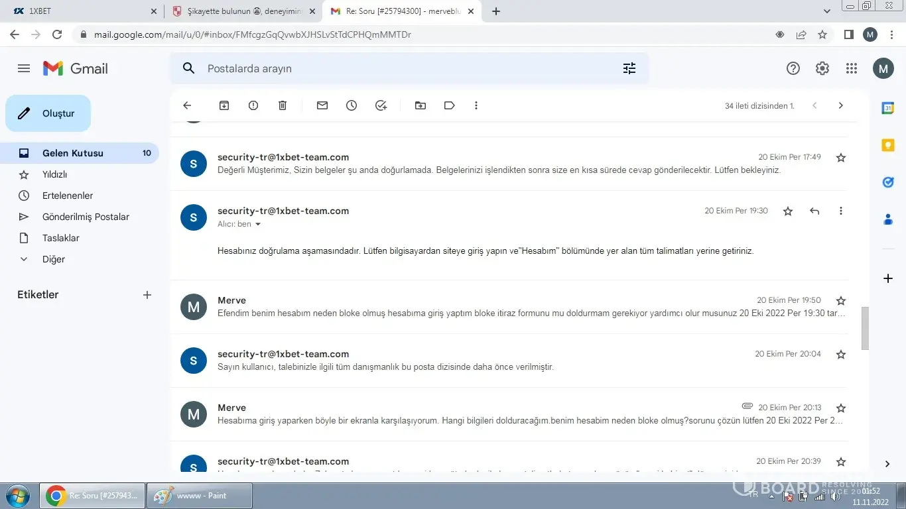Screen dimensions: 906x509
Task: Go to Gelen Kutusu inbox
Action: 73,153
